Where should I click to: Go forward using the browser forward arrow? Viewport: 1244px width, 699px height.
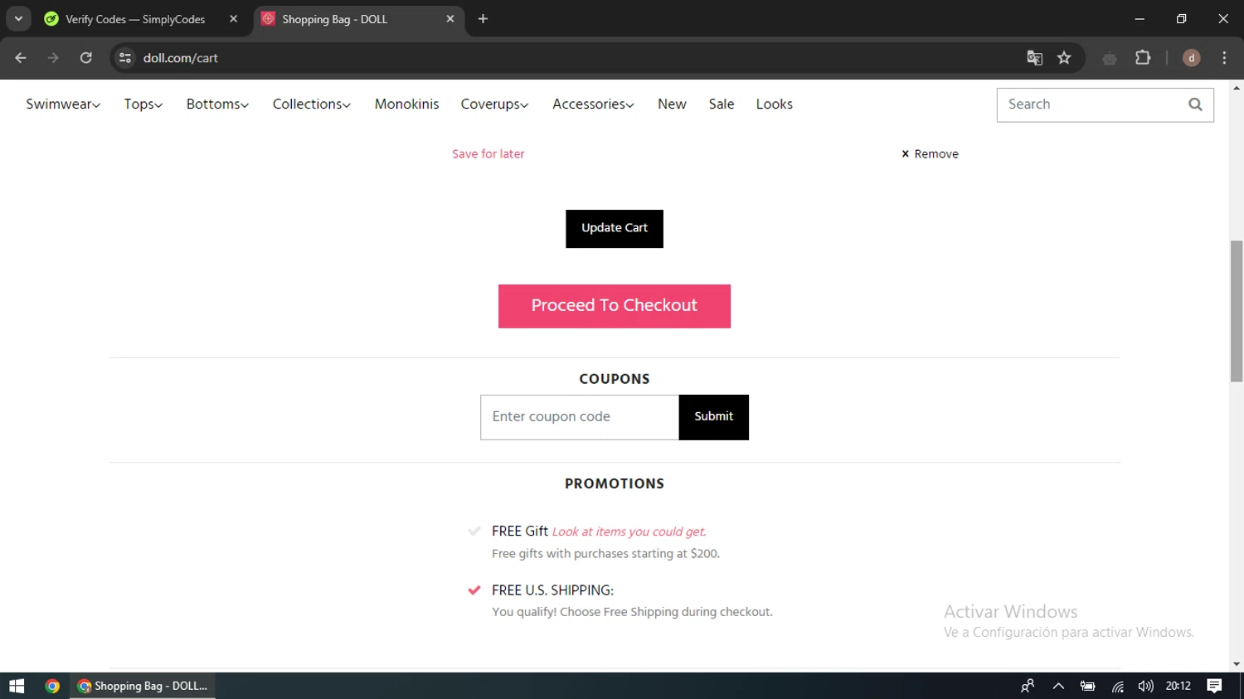[x=53, y=58]
